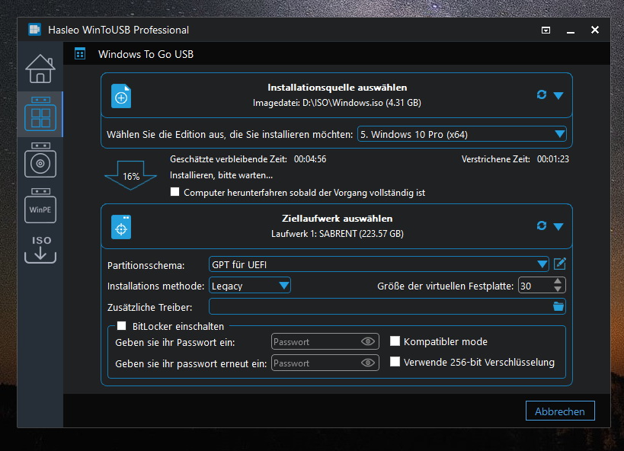Expand the destination drive dropdown arrow
The image size is (624, 451).
pos(558,226)
